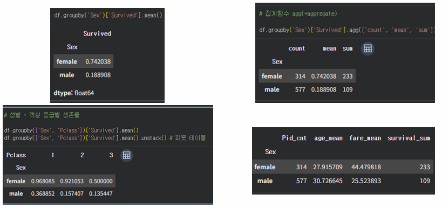Select the Pclass column header 1
442x208 pixels.
point(52,155)
